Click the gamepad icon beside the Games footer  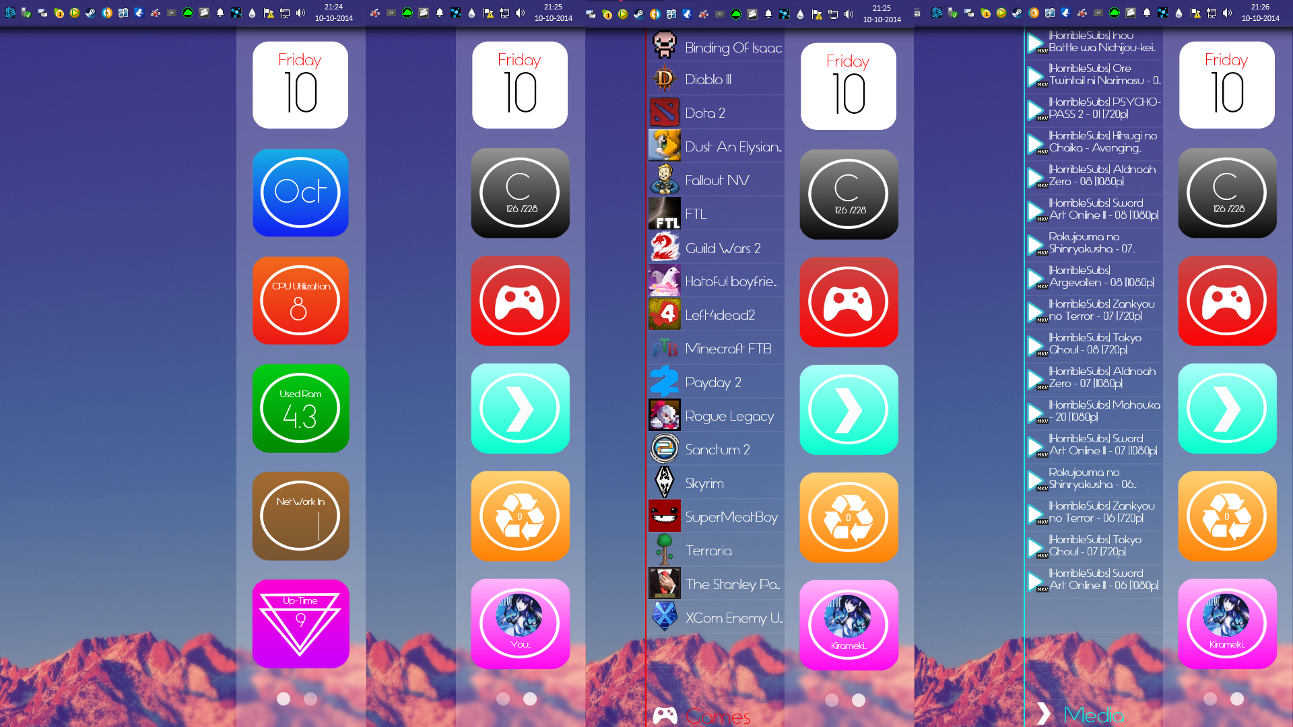click(665, 716)
